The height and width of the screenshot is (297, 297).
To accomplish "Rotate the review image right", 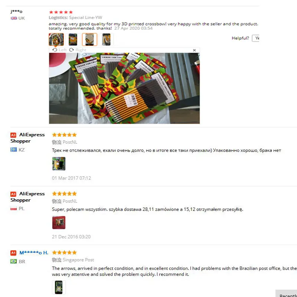I will [x=78, y=50].
